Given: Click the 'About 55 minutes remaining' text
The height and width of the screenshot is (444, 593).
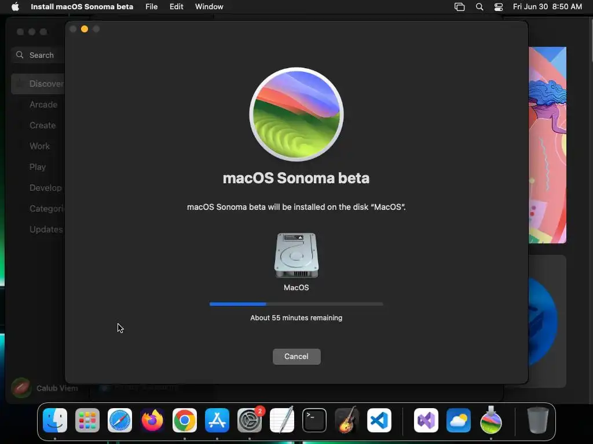Looking at the screenshot, I should (296, 318).
